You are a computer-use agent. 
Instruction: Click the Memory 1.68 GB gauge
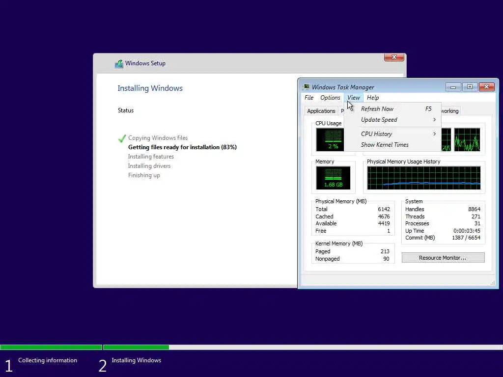333,178
